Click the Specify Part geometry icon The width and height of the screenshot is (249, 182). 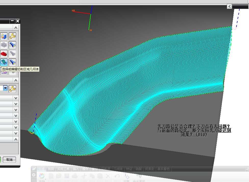click(4, 36)
